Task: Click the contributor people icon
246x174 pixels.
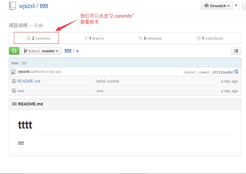Action: (x=198, y=38)
